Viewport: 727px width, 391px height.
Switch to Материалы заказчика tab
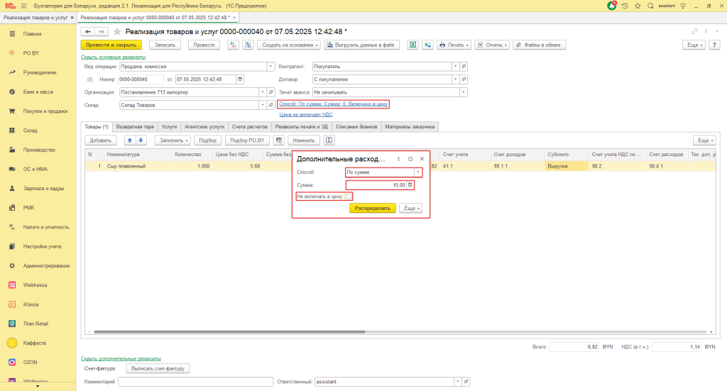410,126
